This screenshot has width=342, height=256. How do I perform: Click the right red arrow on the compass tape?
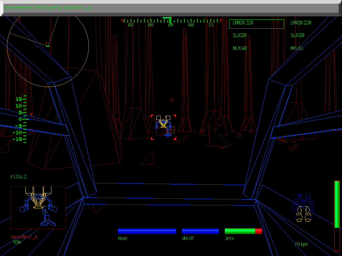[x=220, y=20]
